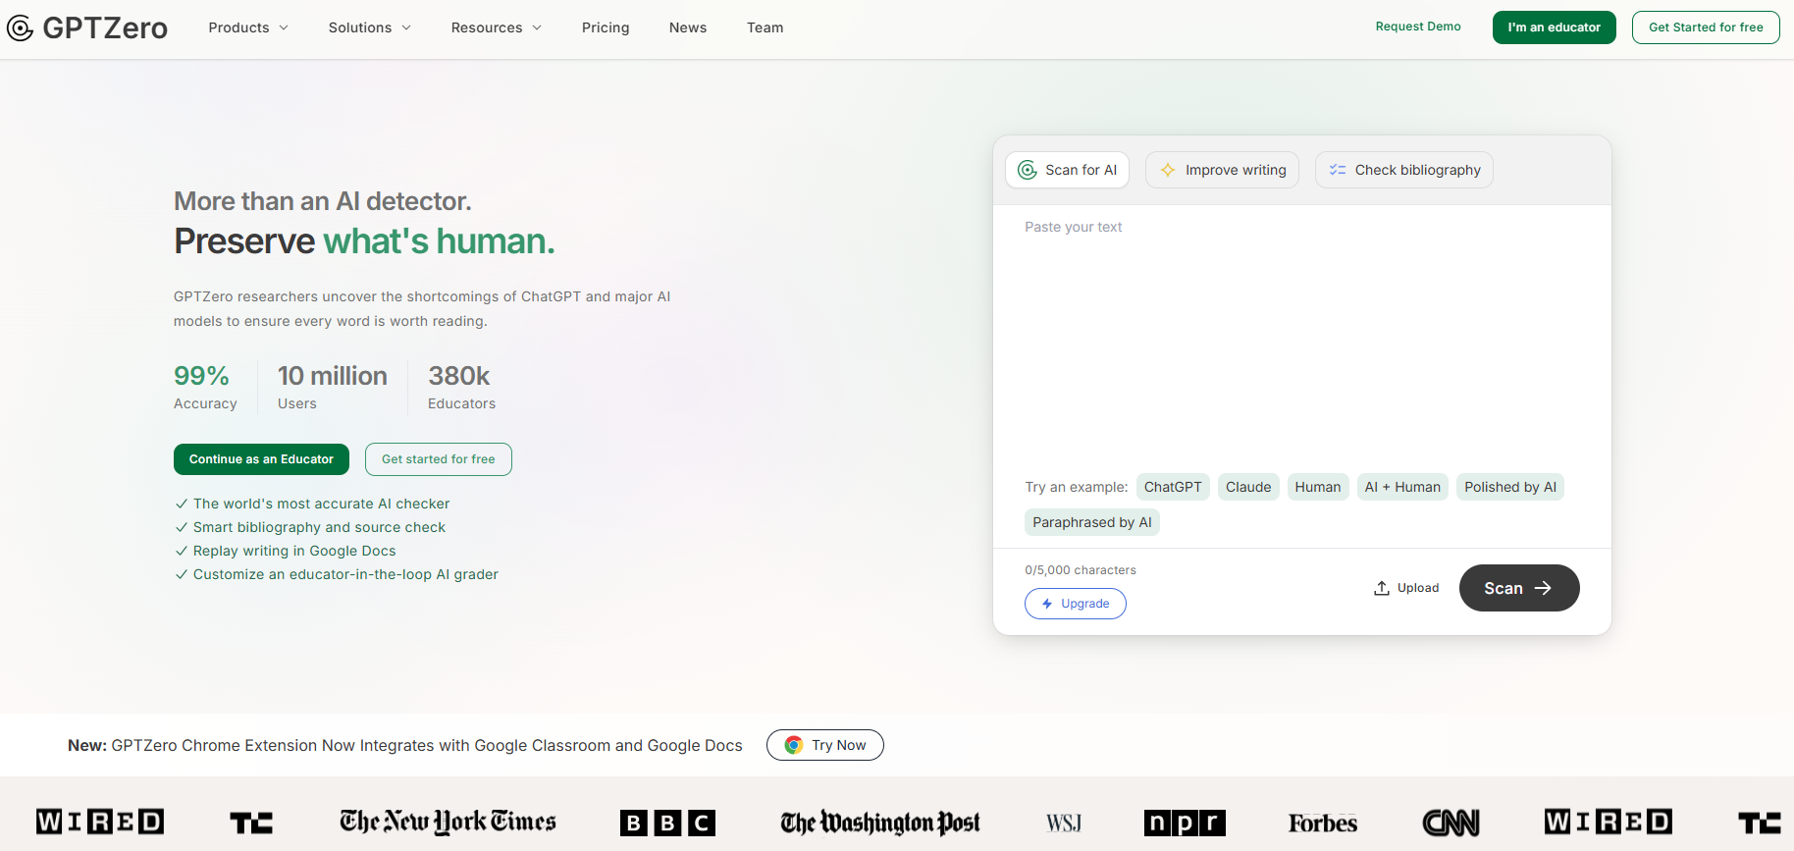Select the Claude example chip
The height and width of the screenshot is (851, 1794).
tap(1248, 487)
